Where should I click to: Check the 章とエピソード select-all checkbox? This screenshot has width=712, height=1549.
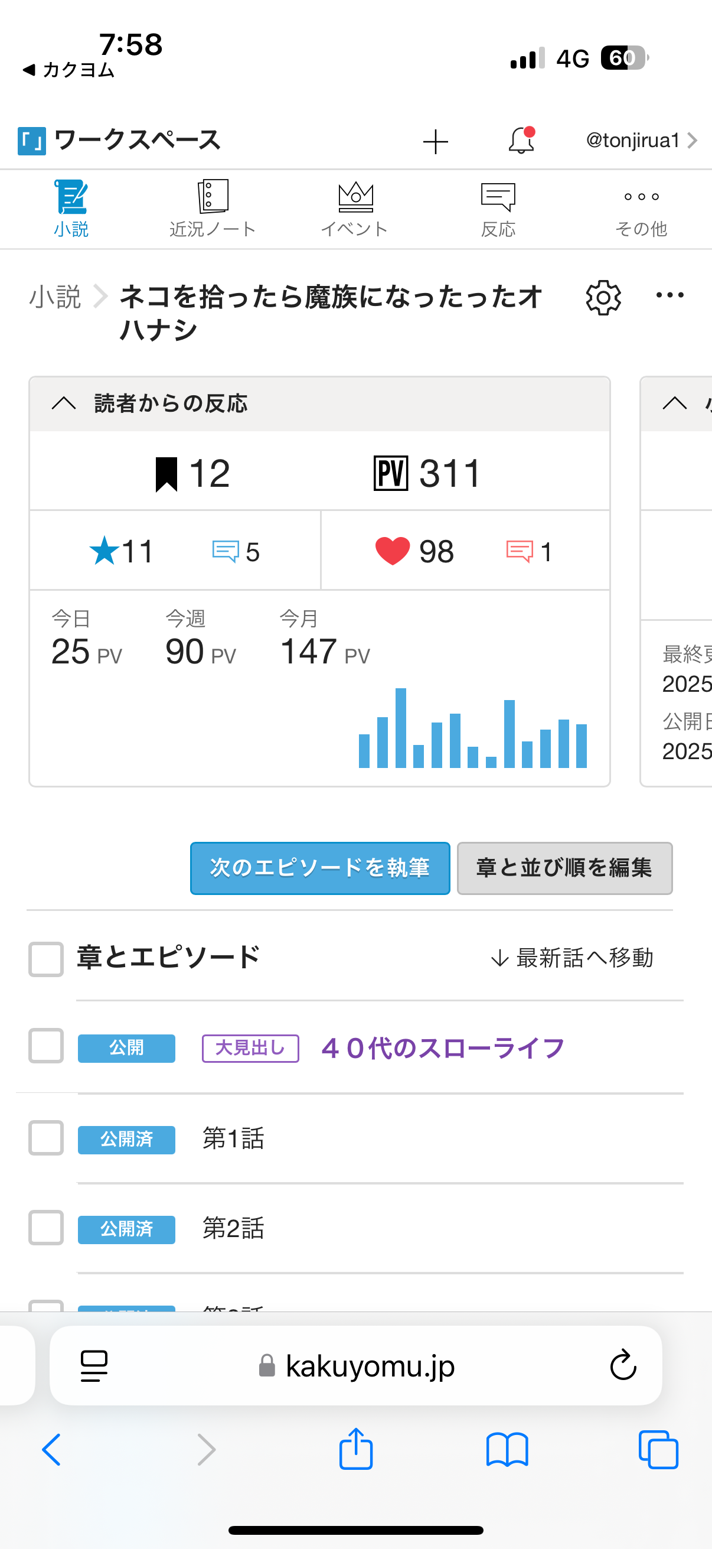[45, 958]
